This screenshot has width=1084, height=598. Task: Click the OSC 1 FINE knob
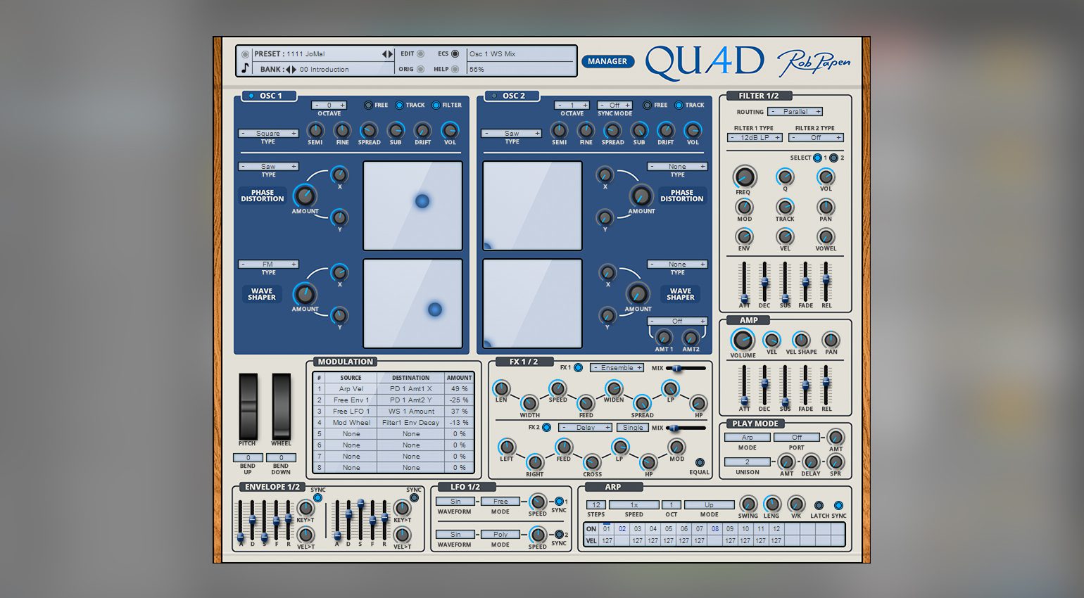[342, 130]
